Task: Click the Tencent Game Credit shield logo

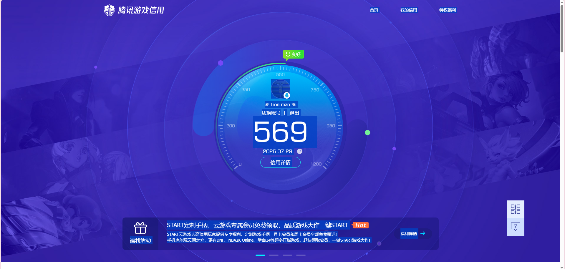Action: click(x=109, y=10)
